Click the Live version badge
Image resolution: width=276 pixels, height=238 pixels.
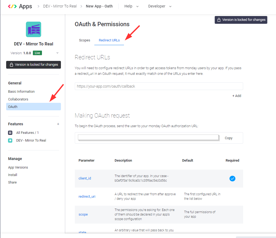[x=37, y=53]
